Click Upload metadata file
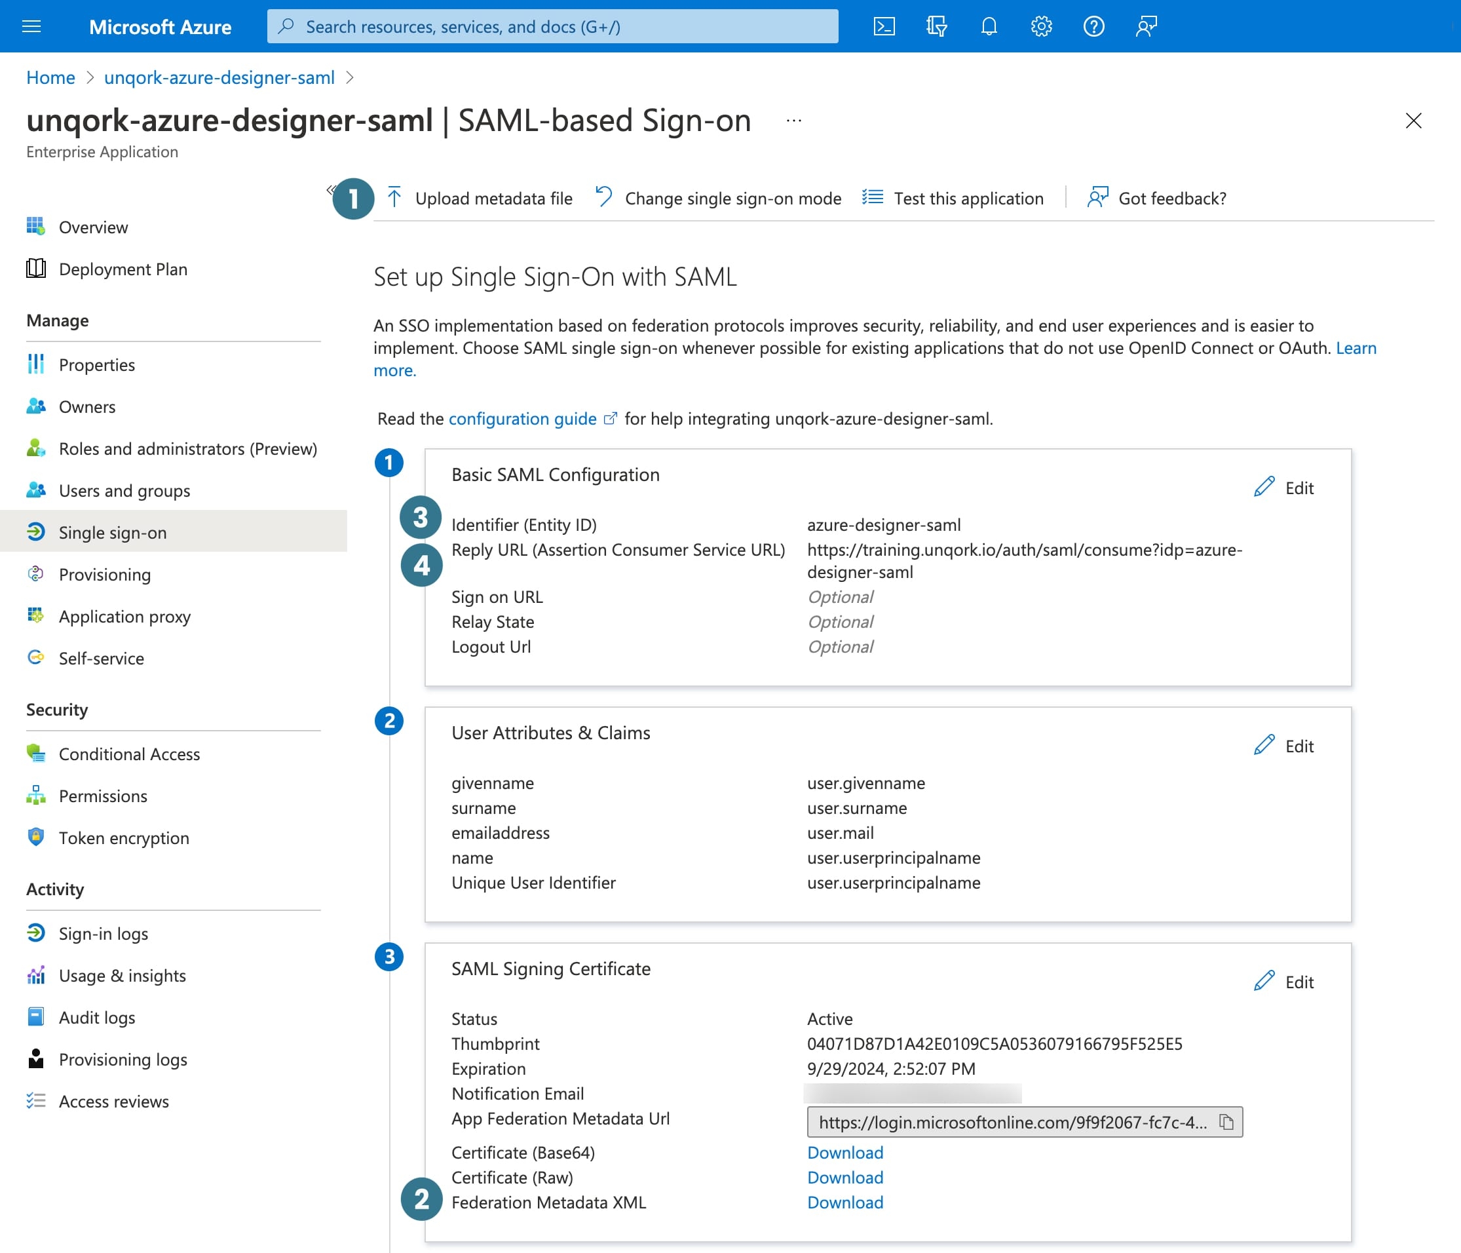Viewport: 1461px width, 1253px height. 480,198
